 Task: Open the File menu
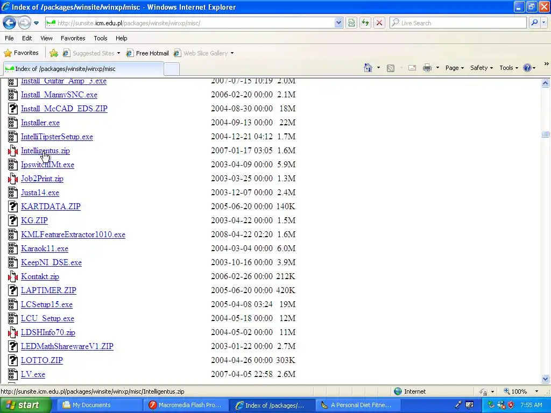10,38
